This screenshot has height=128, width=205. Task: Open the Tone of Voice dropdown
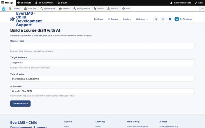(102, 79)
